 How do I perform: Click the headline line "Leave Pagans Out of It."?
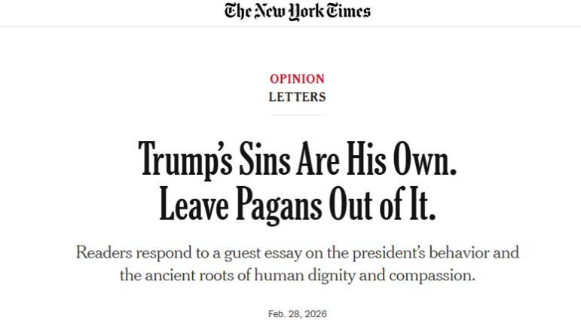point(298,203)
